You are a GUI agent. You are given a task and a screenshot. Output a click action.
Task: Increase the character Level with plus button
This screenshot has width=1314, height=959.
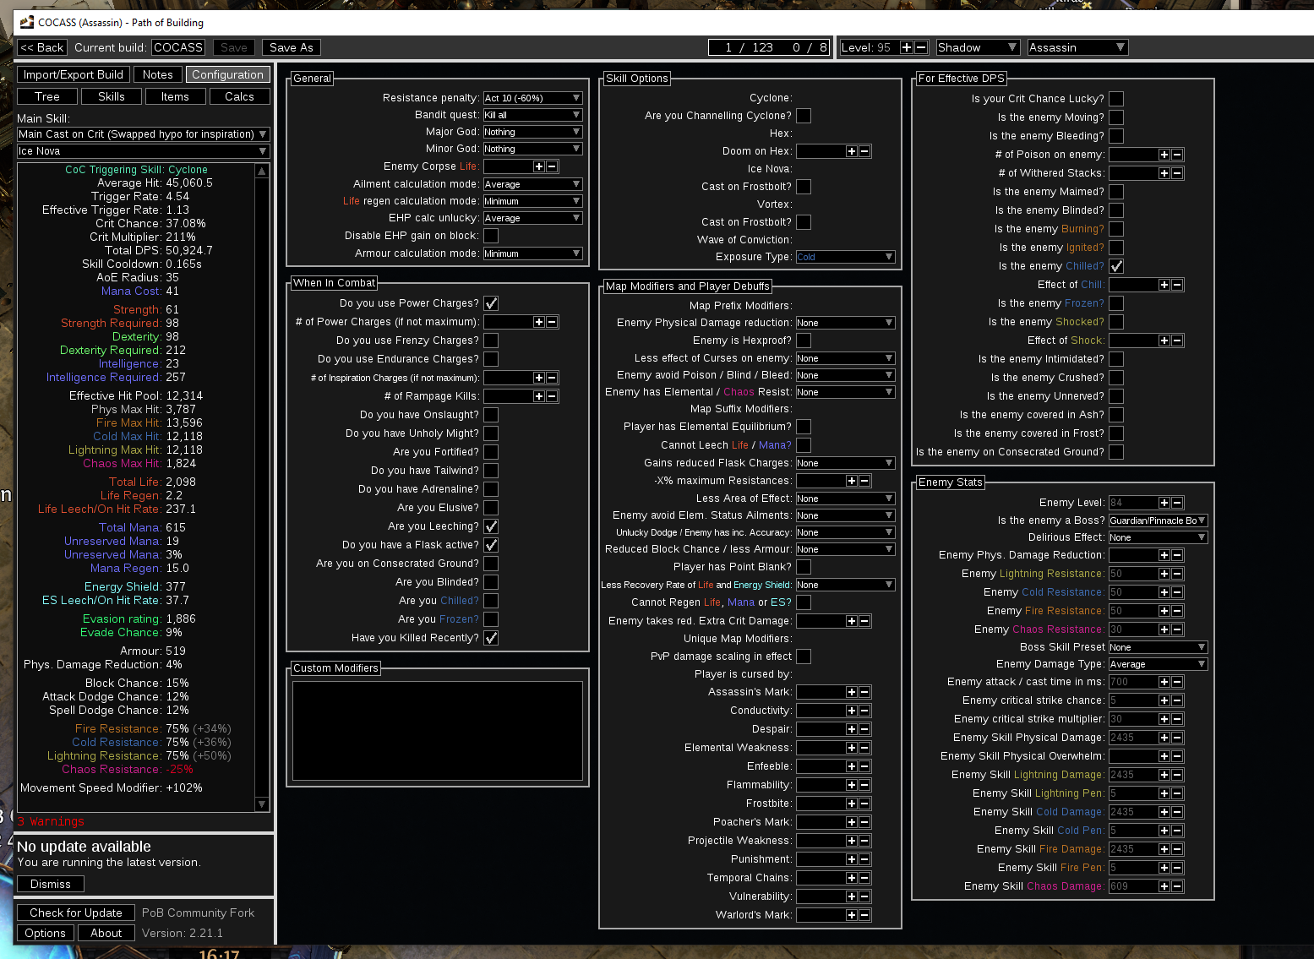point(907,47)
